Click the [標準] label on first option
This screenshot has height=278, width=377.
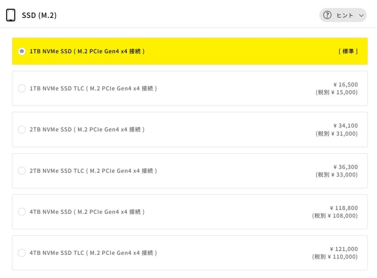348,51
